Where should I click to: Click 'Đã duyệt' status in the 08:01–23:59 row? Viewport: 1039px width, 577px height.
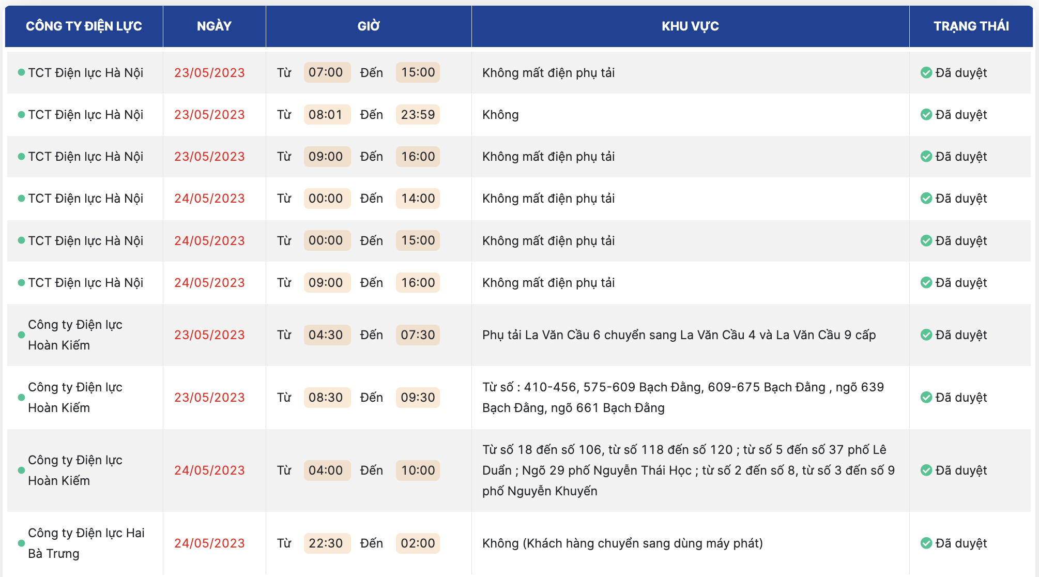click(x=961, y=114)
